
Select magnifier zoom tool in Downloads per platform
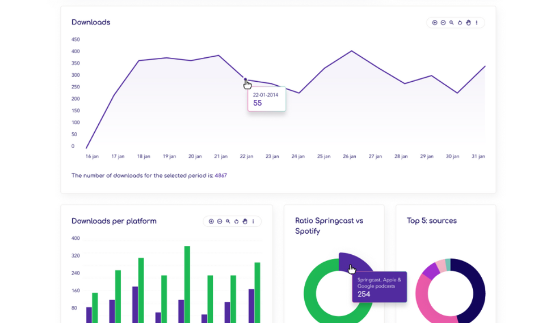point(228,221)
